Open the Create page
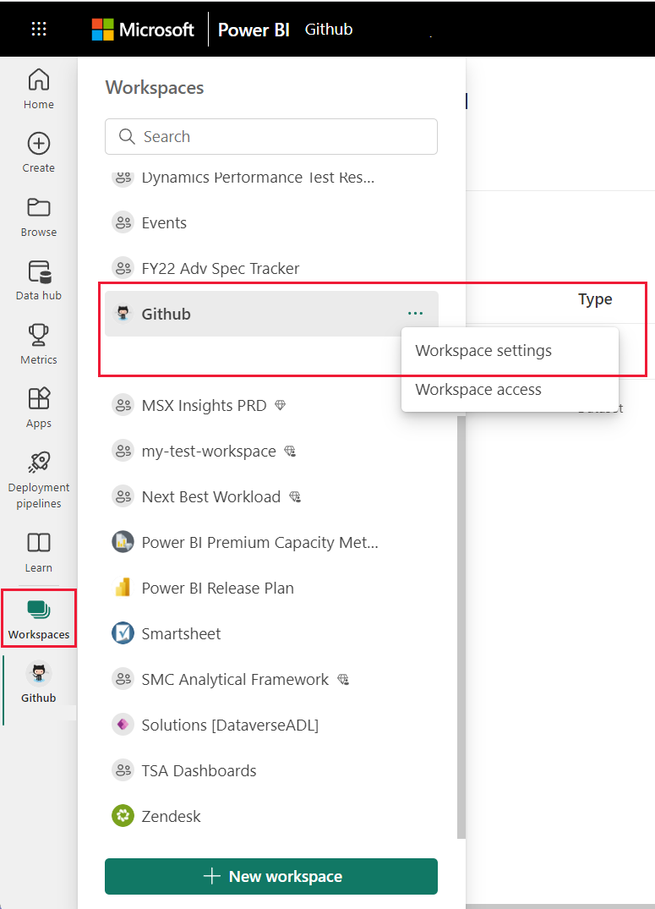This screenshot has height=909, width=655. [39, 152]
